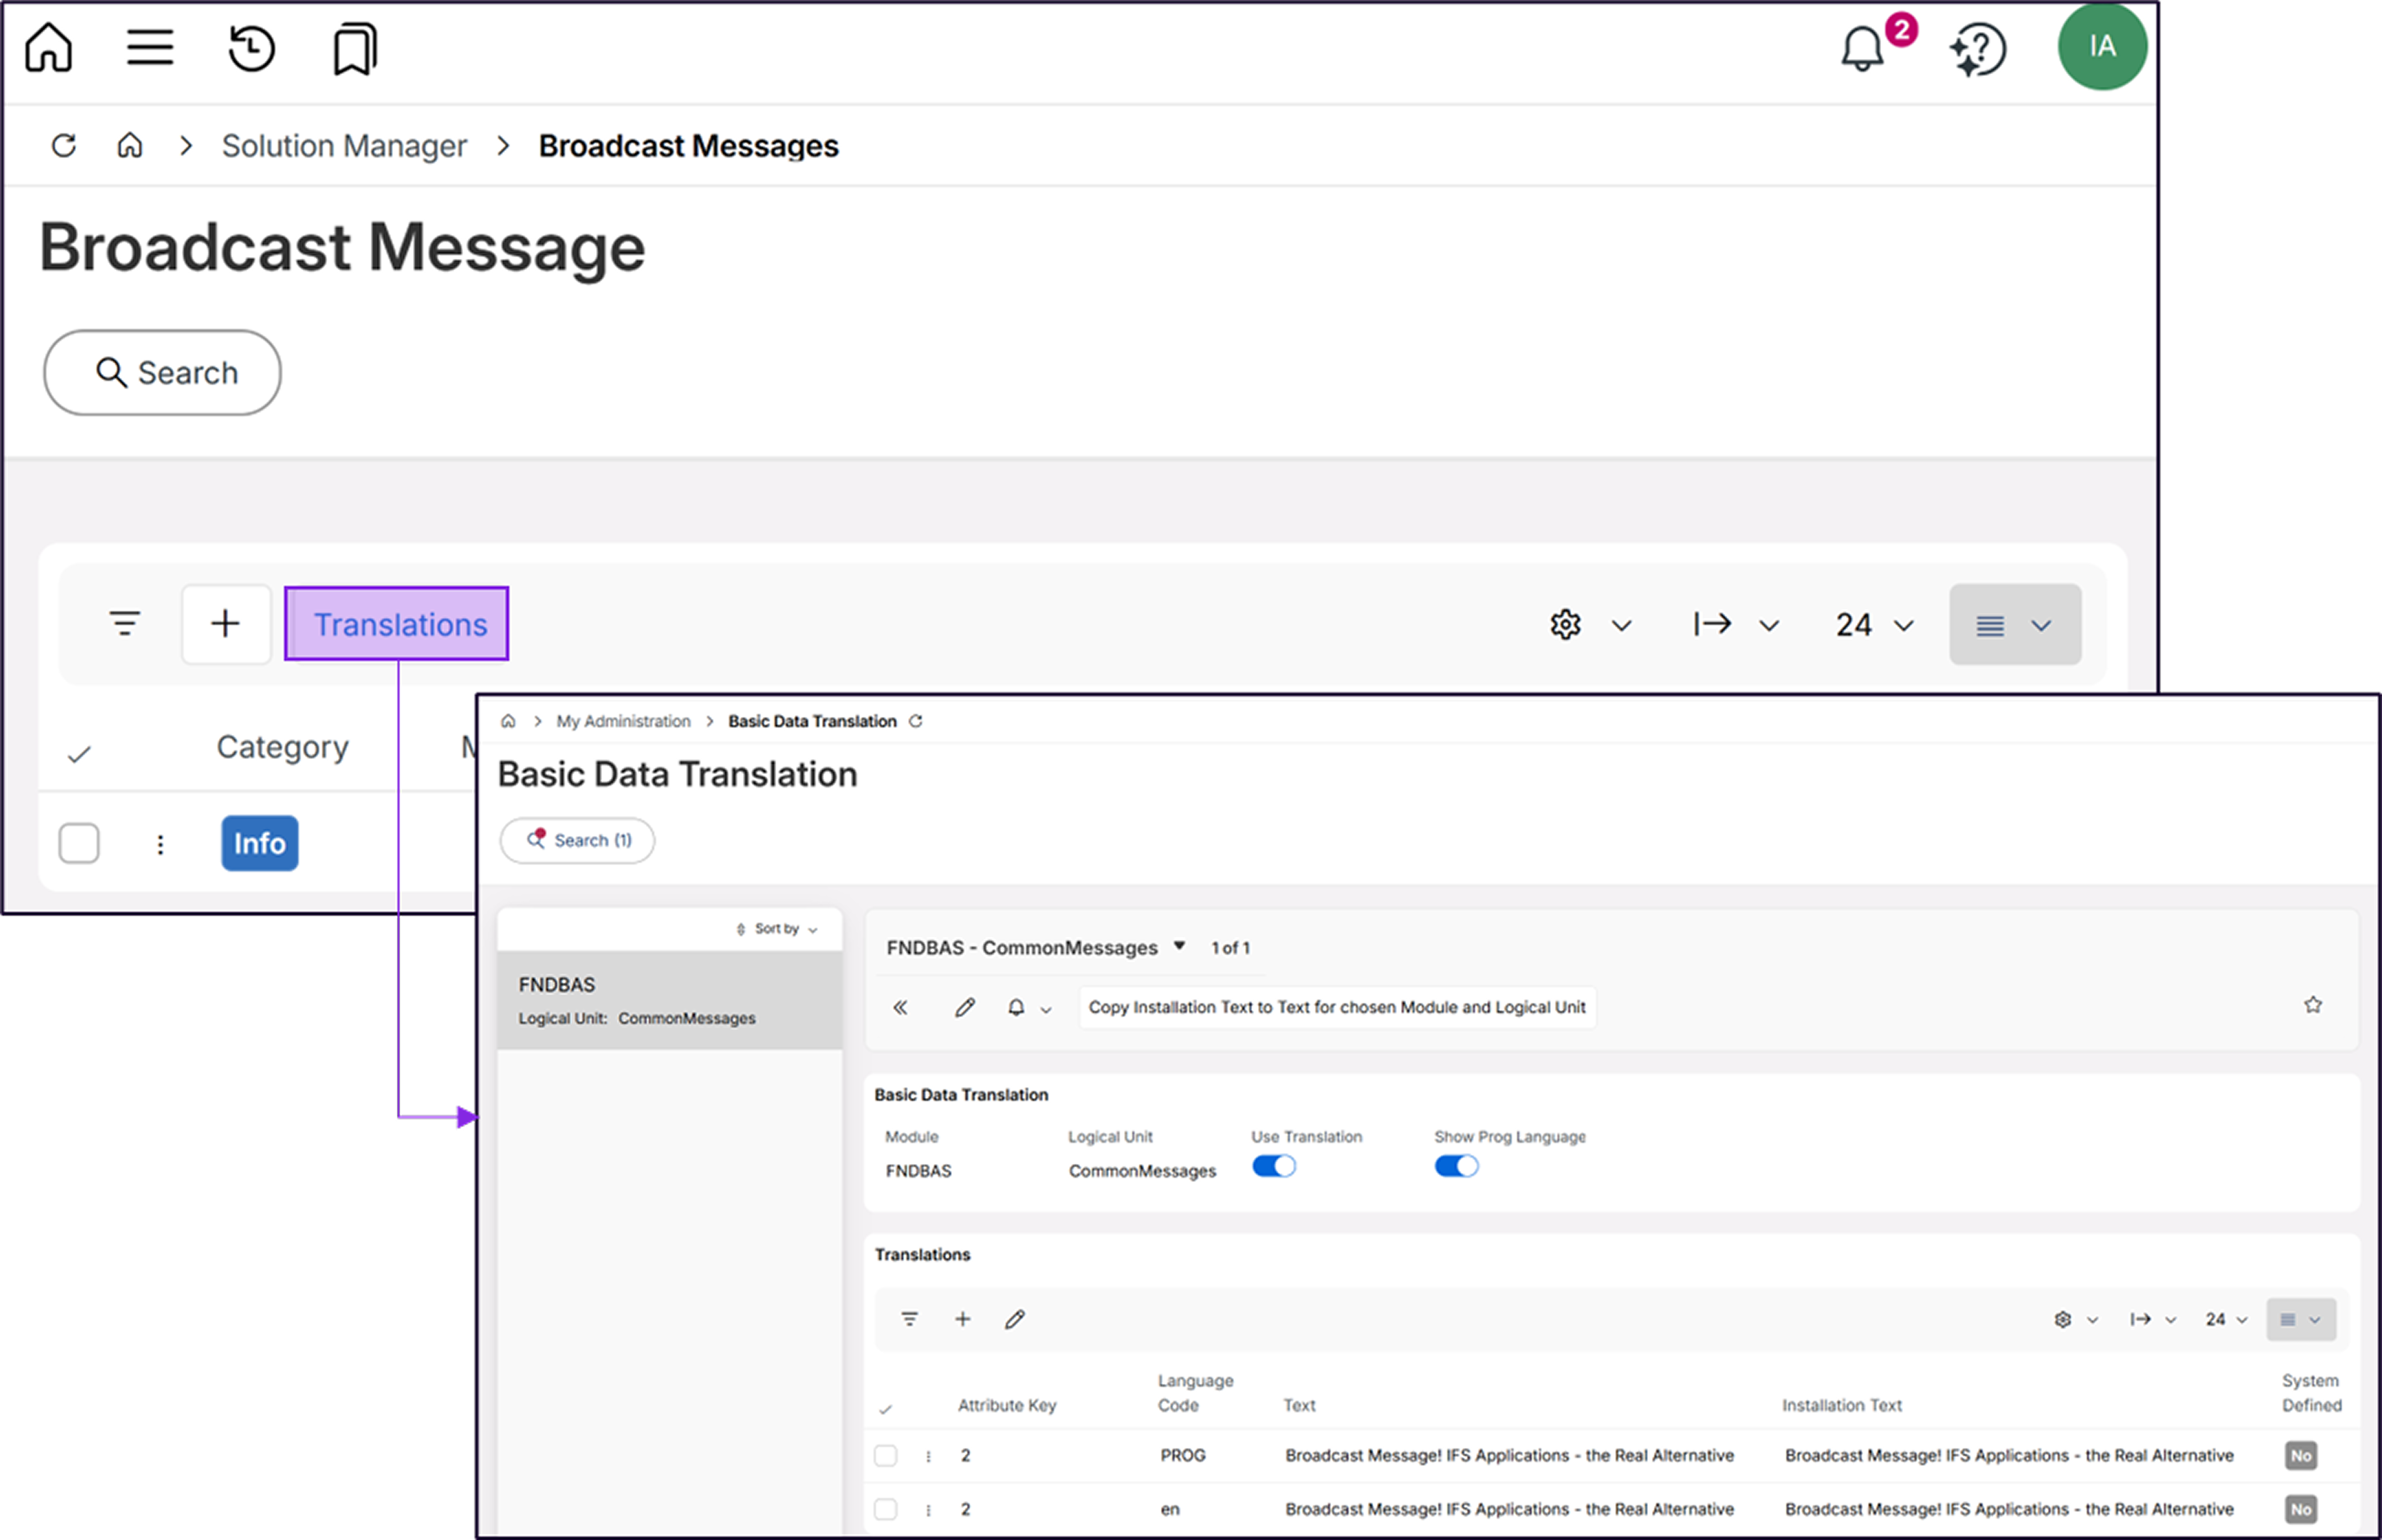Viewport: 2382px width, 1540px height.
Task: Refresh Basic Data Translation page
Action: click(x=915, y=721)
